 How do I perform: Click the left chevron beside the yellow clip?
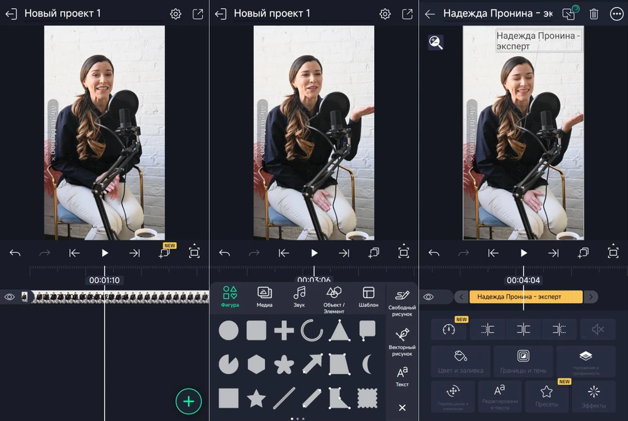(462, 297)
